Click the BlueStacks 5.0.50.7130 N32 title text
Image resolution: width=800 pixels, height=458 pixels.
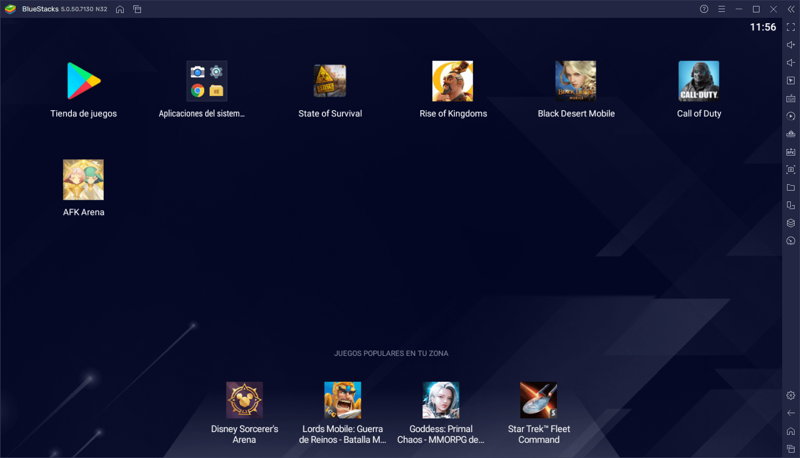point(65,9)
